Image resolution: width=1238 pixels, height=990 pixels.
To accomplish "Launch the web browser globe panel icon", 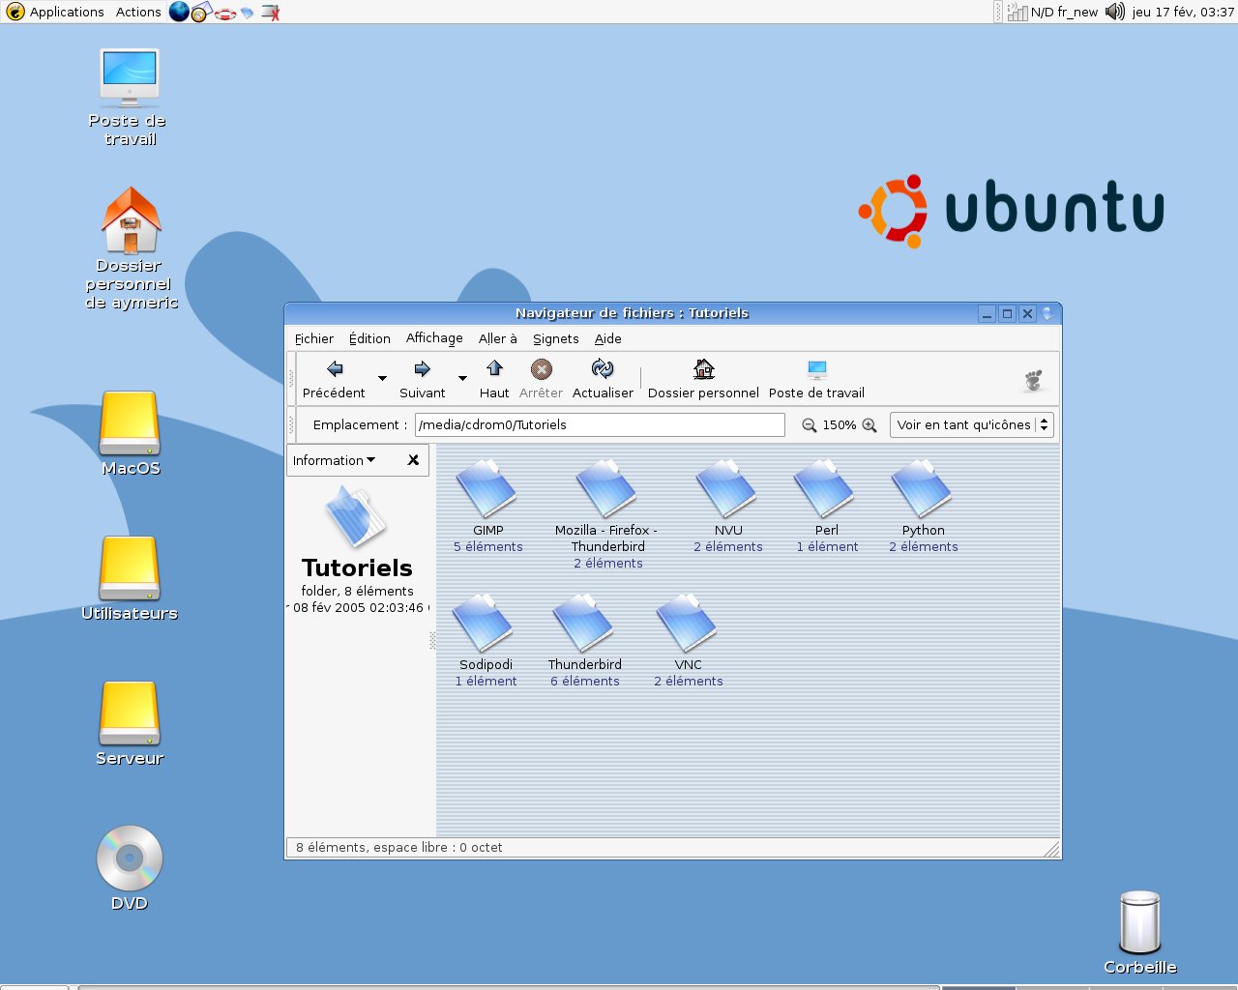I will click(x=179, y=12).
